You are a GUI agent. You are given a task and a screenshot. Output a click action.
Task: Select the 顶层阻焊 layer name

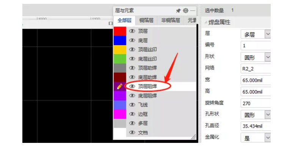(147, 86)
